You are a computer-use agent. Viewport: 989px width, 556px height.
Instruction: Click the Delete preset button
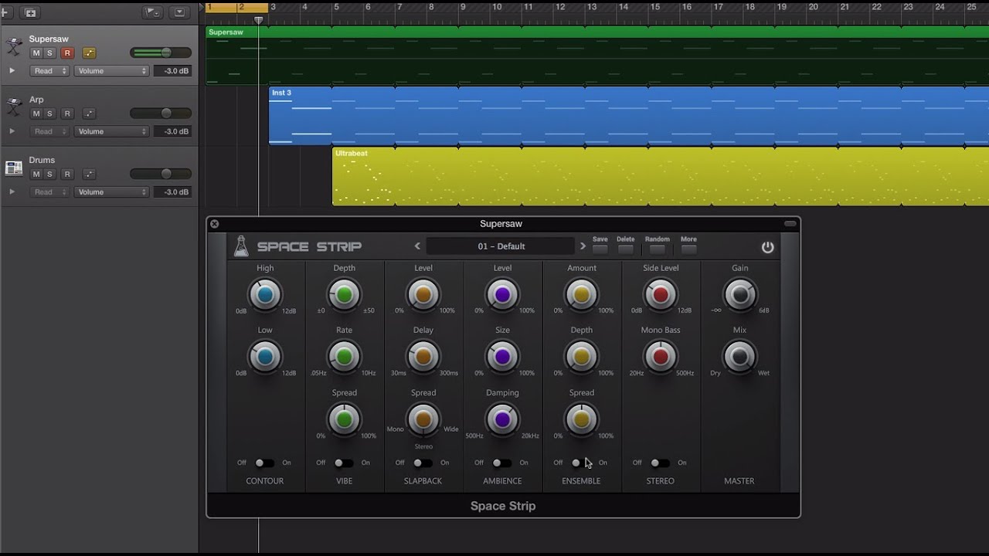coord(625,249)
